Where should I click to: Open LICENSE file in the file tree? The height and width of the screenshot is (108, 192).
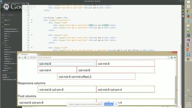tap(5, 75)
